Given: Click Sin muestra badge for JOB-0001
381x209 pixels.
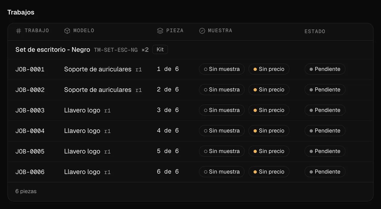Looking at the screenshot, I should [222, 69].
